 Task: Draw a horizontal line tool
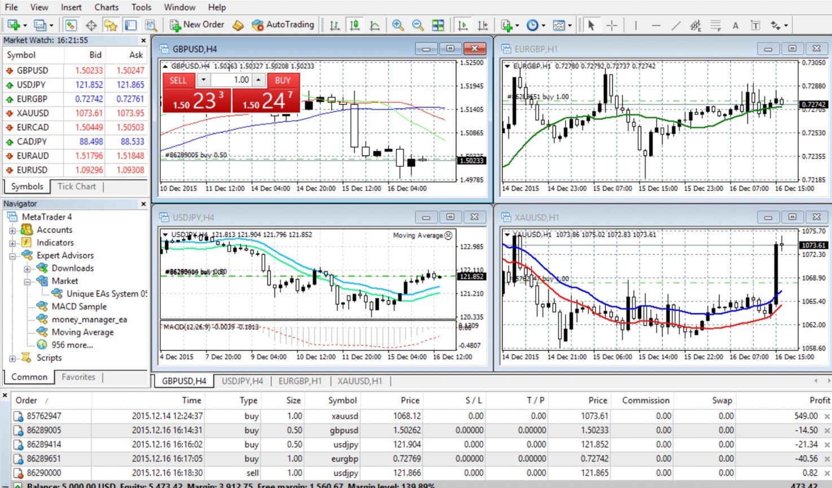click(x=655, y=25)
